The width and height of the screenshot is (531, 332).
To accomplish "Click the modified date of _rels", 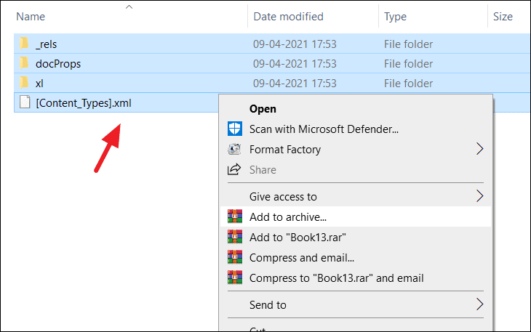I will (x=295, y=44).
